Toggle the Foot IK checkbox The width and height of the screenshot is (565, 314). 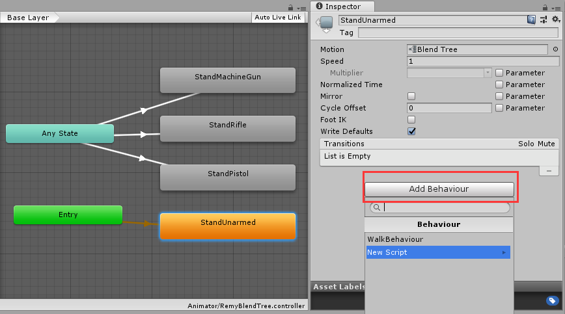tap(411, 120)
